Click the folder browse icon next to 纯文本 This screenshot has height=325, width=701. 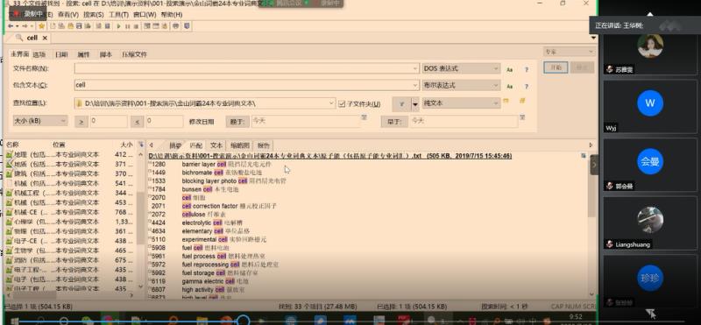coord(506,102)
